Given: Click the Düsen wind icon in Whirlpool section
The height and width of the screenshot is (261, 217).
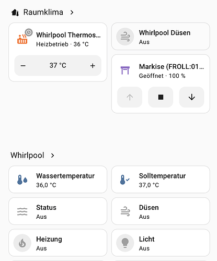Looking at the screenshot, I should 125,211.
